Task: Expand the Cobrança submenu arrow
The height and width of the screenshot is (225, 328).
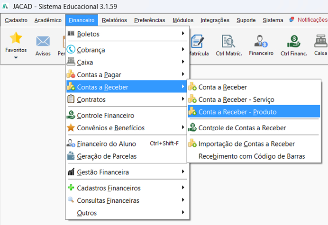Action: pos(183,49)
